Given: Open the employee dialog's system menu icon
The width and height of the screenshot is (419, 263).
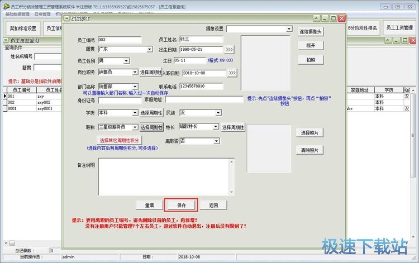Looking at the screenshot, I should click(66, 18).
